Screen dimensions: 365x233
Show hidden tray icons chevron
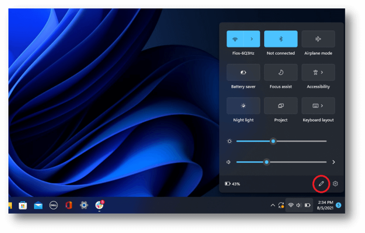[273, 205]
